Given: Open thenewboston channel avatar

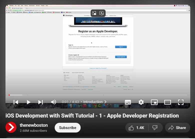Looking at the screenshot, I should [x=11, y=127].
